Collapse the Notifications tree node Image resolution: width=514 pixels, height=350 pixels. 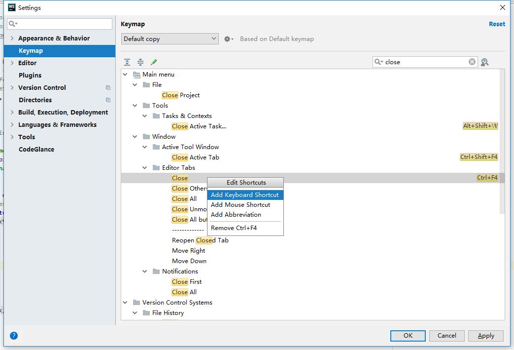tap(144, 272)
